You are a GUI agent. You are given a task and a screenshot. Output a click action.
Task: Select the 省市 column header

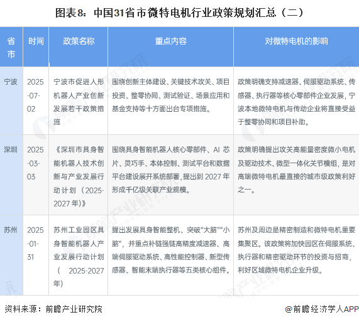pyautogui.click(x=11, y=48)
